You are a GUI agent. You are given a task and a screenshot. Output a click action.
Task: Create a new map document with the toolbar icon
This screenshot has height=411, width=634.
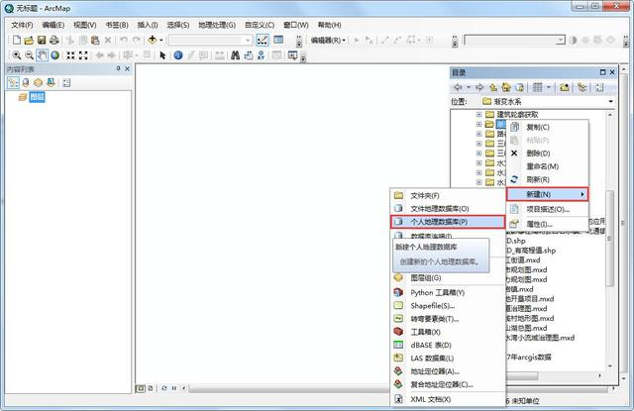click(x=17, y=40)
